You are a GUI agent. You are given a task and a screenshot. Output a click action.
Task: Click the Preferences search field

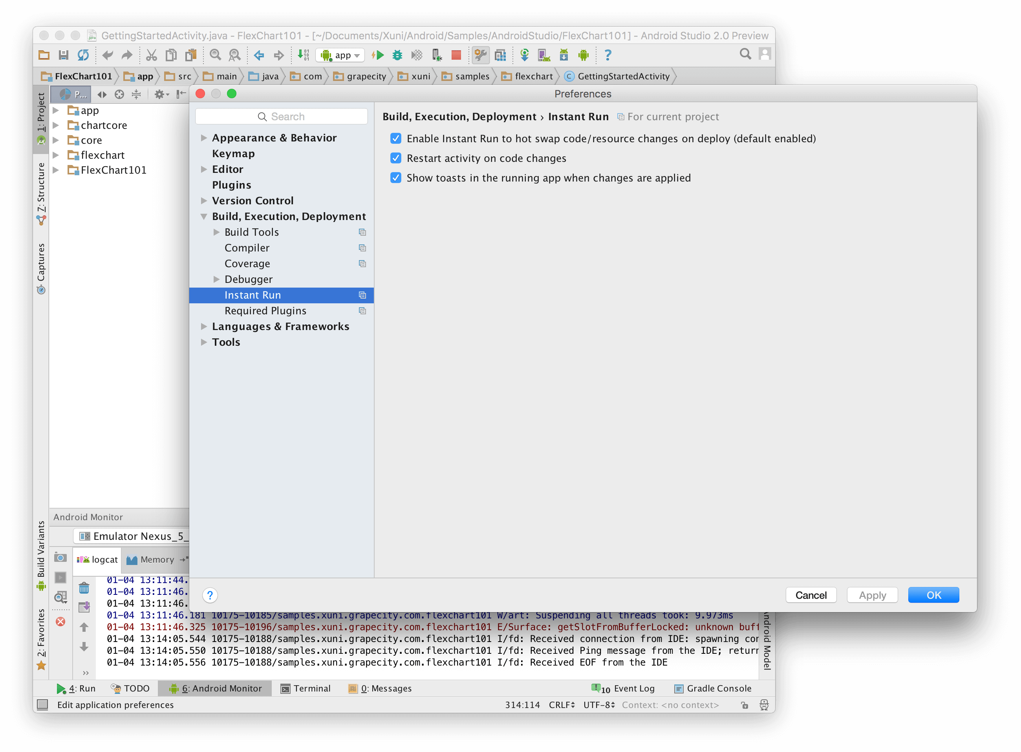click(281, 117)
